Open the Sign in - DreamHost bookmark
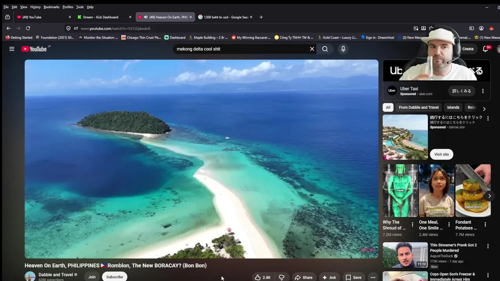500x281 pixels. pos(378,37)
